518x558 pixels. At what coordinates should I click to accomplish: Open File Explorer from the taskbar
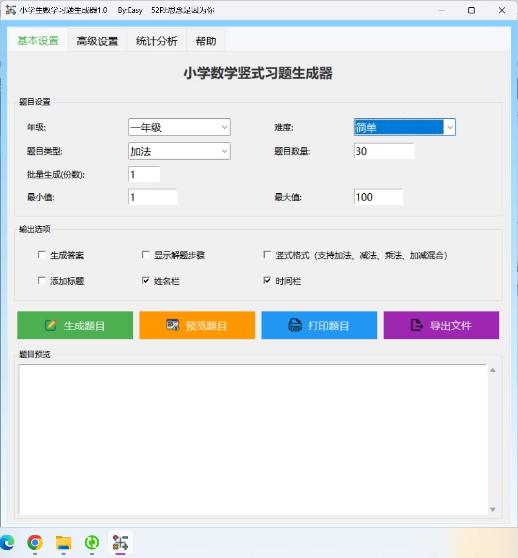(x=64, y=543)
